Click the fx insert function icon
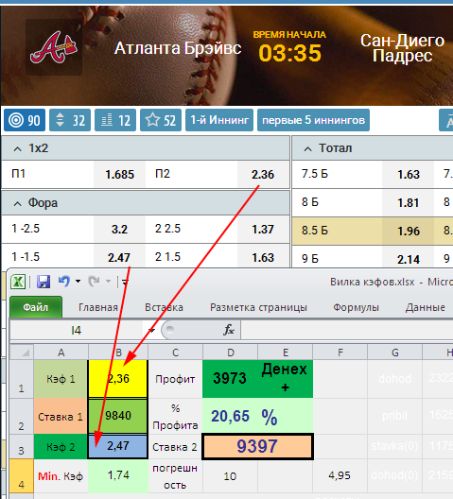This screenshot has width=453, height=499. point(229,331)
